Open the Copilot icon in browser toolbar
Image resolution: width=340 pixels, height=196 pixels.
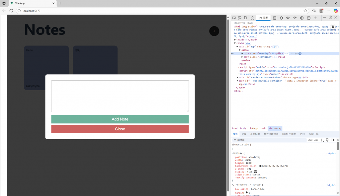[x=336, y=11]
